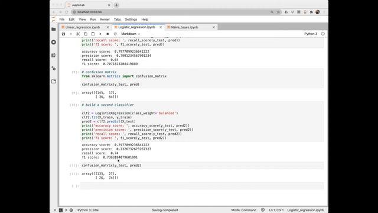This screenshot has height=213, width=378.
Task: Close the Logistic_regression.ipynb tab
Action: pos(161,27)
